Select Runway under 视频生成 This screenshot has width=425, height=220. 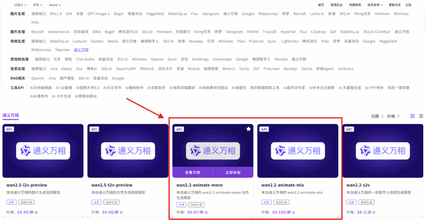[x=196, y=41]
